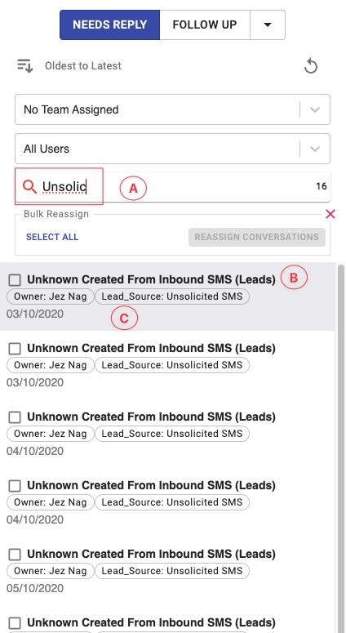This screenshot has height=633, width=346.
Task: Click the Oldest to Latest sort label
Action: tap(83, 66)
